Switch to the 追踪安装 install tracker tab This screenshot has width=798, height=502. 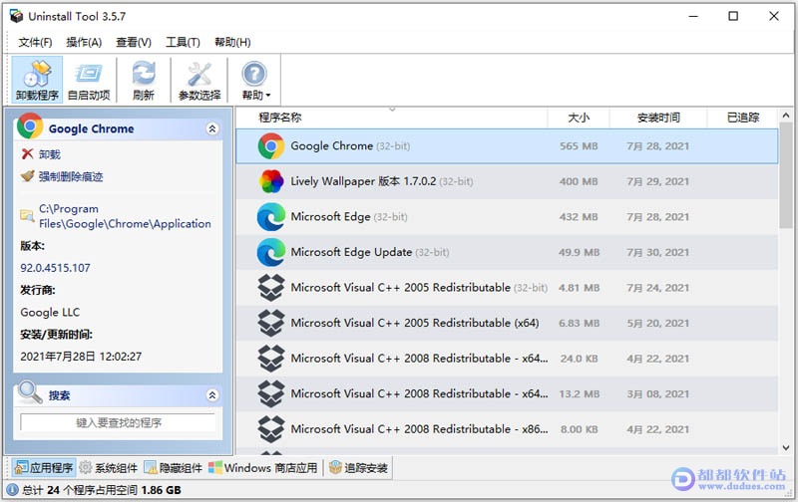click(x=358, y=468)
